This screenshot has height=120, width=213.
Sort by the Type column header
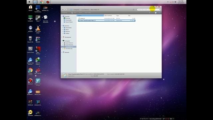(121, 16)
